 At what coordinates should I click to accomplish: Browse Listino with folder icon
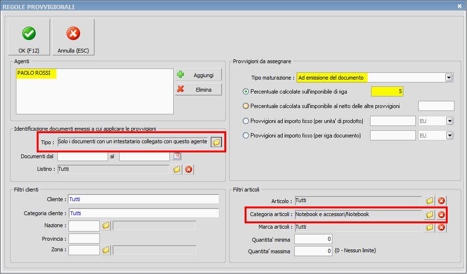(x=177, y=169)
